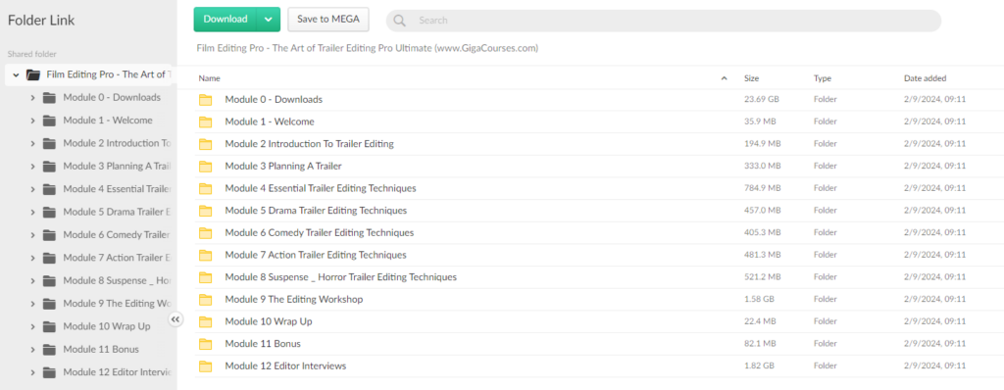Screen dimensions: 1004x390
Task: Click folder icon of Module 11 Bonus in file list
Action: 205,344
